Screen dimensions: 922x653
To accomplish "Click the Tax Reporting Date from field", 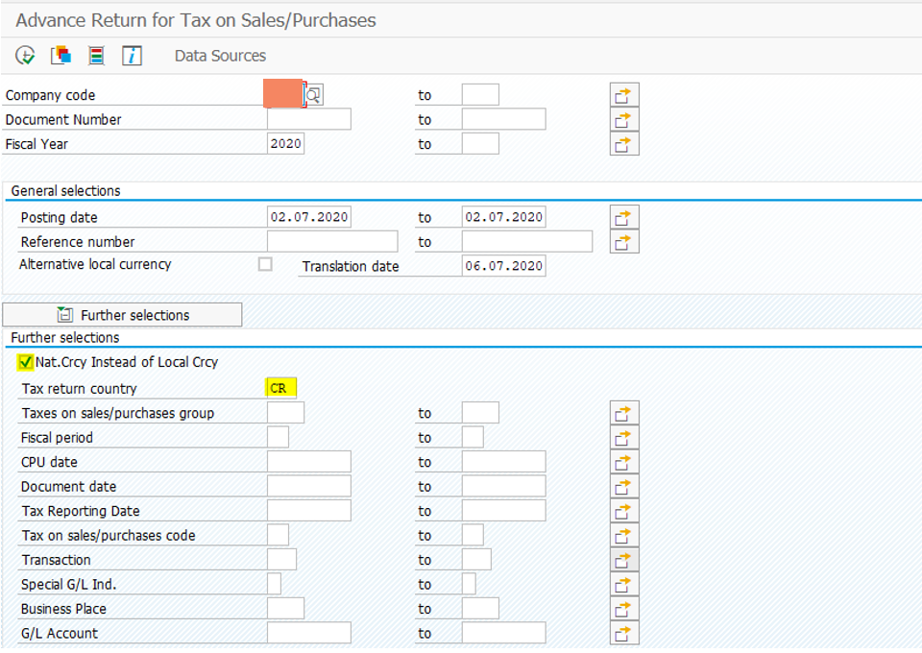I will click(309, 510).
